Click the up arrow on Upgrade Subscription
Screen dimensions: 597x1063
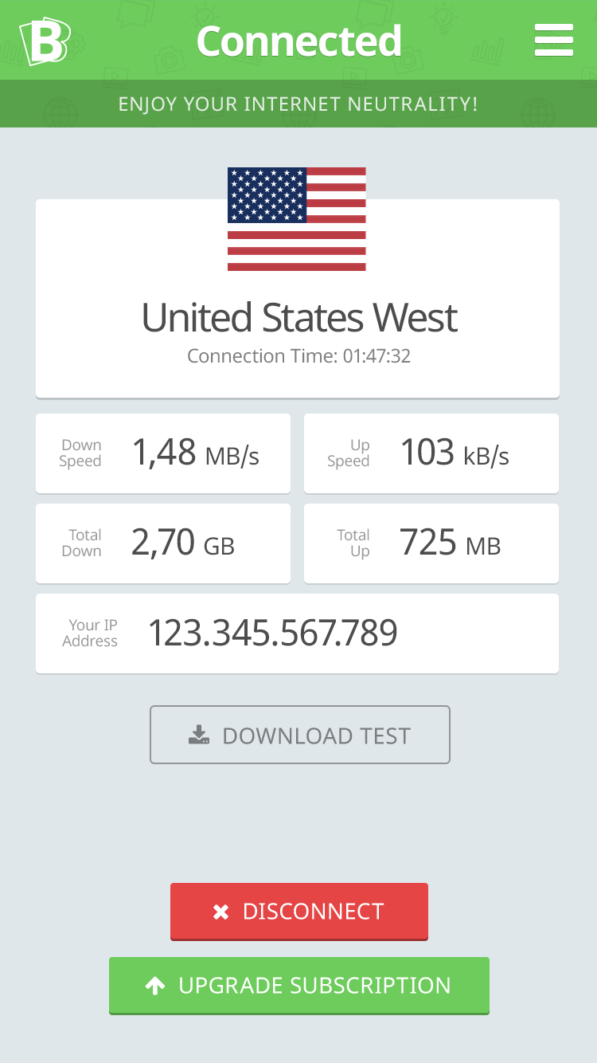[x=155, y=987]
